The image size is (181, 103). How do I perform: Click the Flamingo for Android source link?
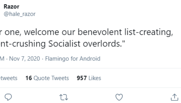pyautogui.click(x=73, y=59)
